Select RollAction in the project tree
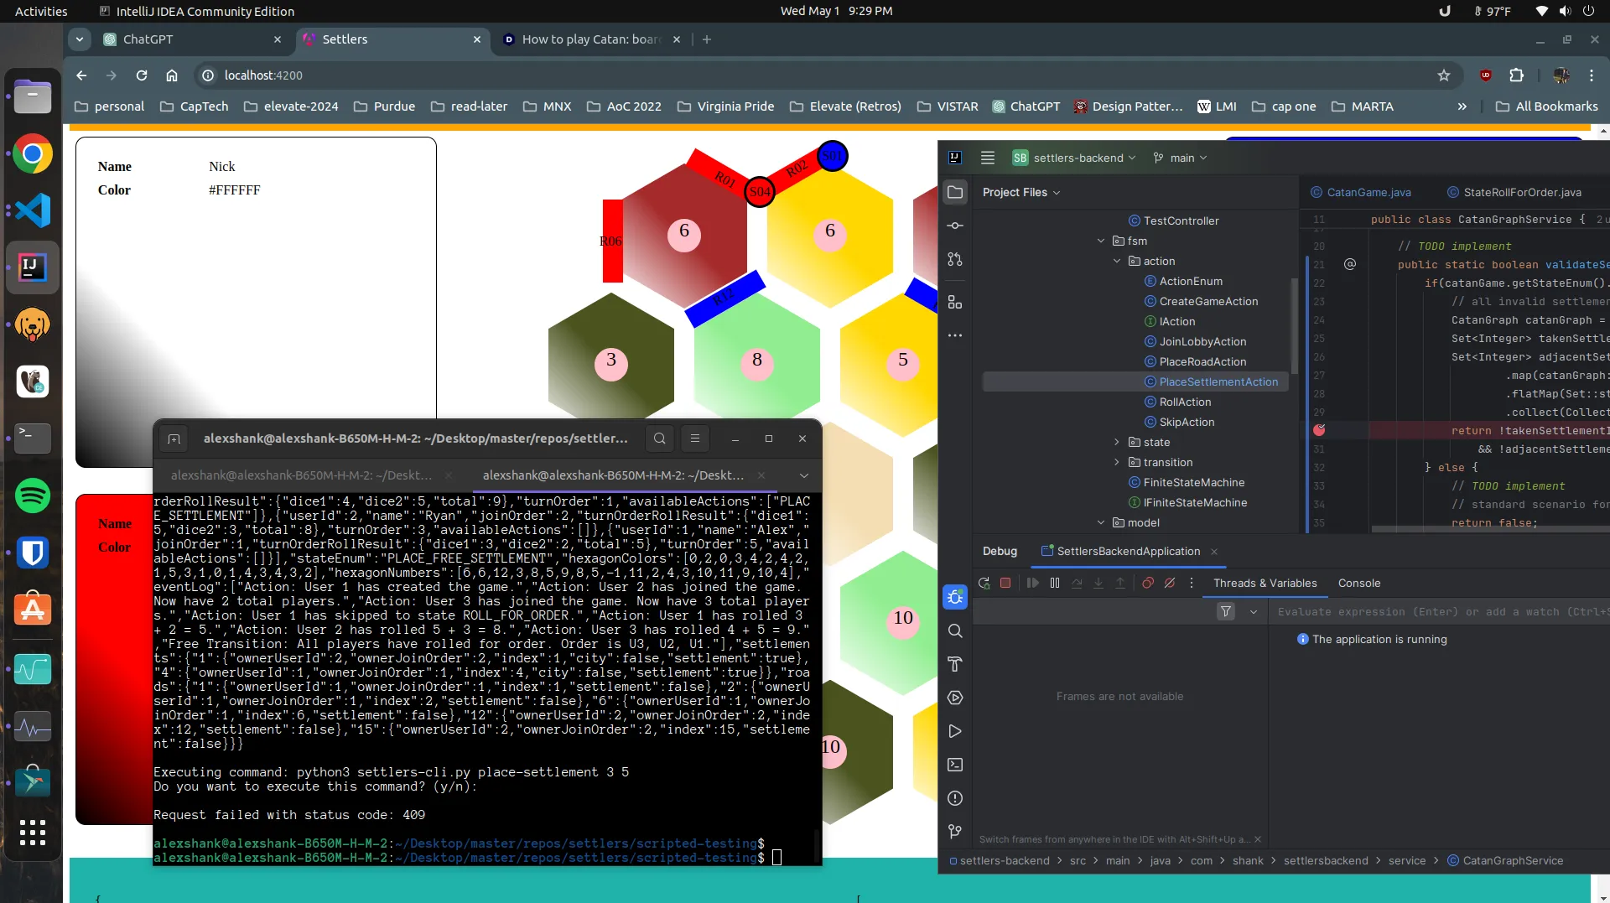Screen dimensions: 1610x903 pyautogui.click(x=1185, y=402)
